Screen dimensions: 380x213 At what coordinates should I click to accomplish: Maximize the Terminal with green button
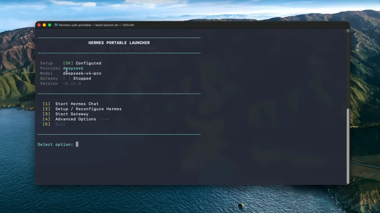pos(50,25)
